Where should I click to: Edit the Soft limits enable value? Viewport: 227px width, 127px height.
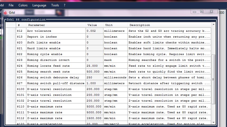point(94,43)
